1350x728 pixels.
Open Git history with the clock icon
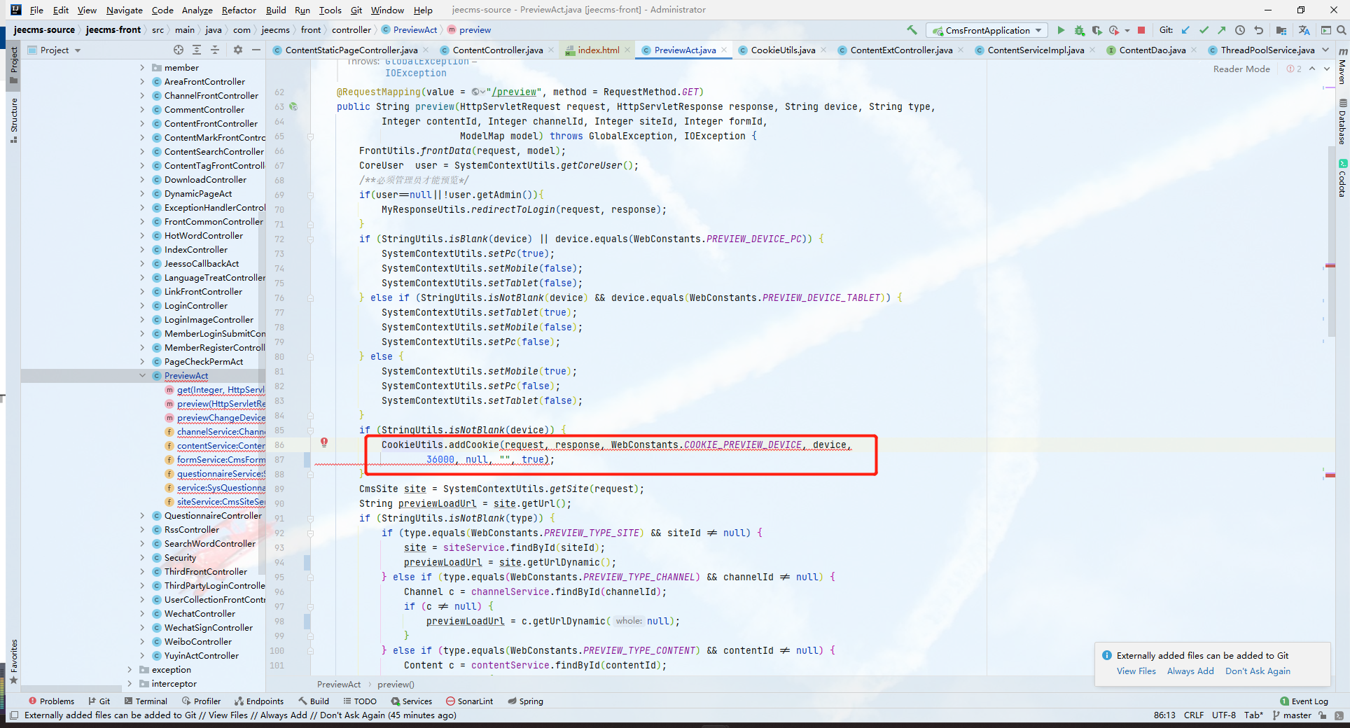click(1240, 30)
